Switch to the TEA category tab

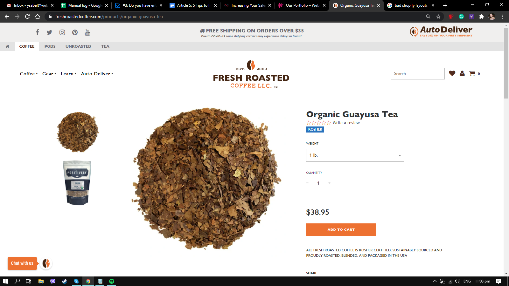coord(105,46)
